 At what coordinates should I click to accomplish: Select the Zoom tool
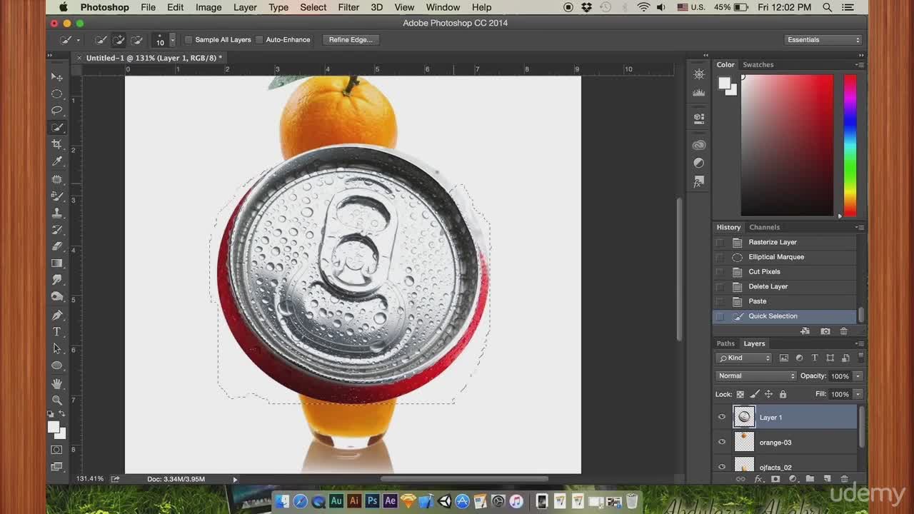click(x=56, y=400)
